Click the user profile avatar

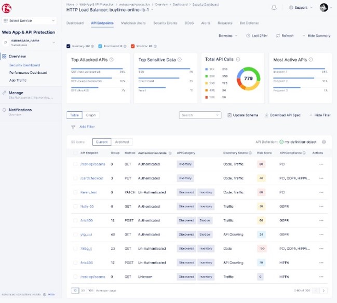[x=323, y=8]
